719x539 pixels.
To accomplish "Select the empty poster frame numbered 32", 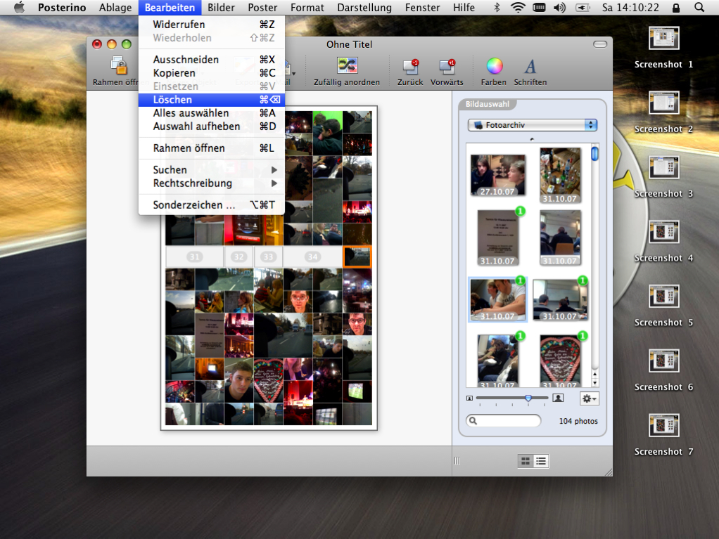I will click(x=239, y=257).
